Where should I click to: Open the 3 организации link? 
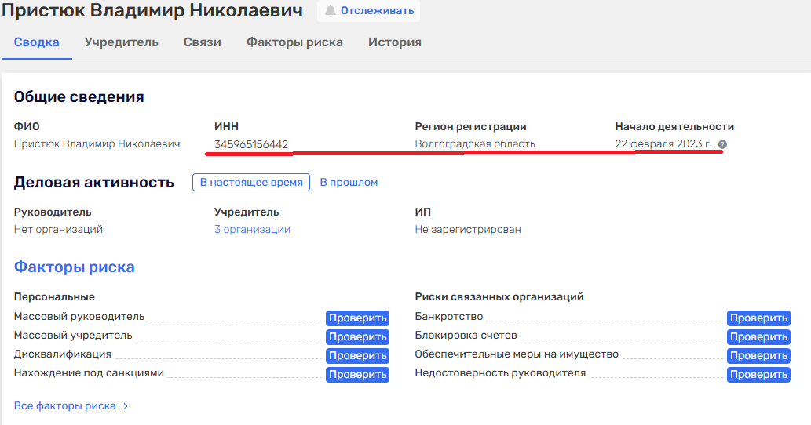pos(252,230)
